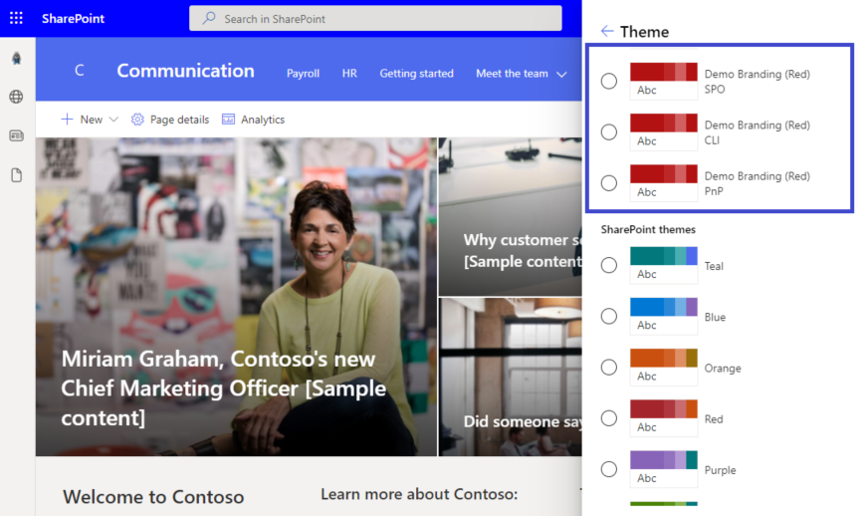Click in the Search in SharePoint box
865x516 pixels.
(x=378, y=18)
